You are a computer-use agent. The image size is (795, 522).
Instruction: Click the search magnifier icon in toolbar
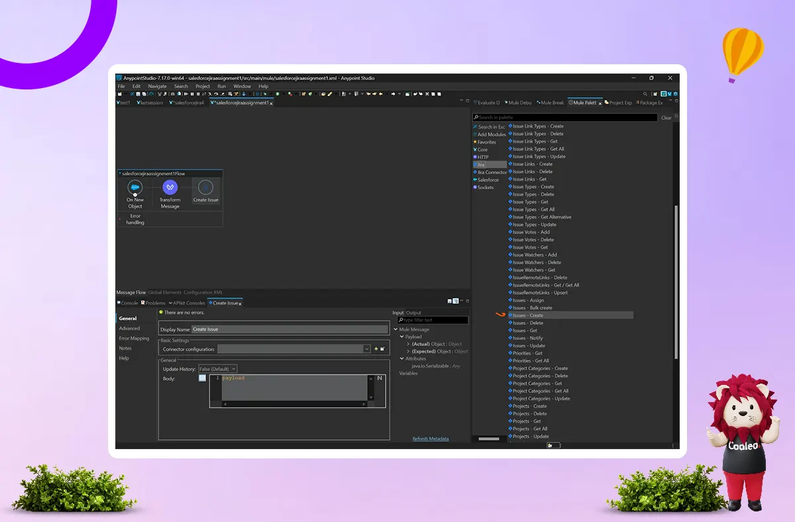tap(645, 94)
